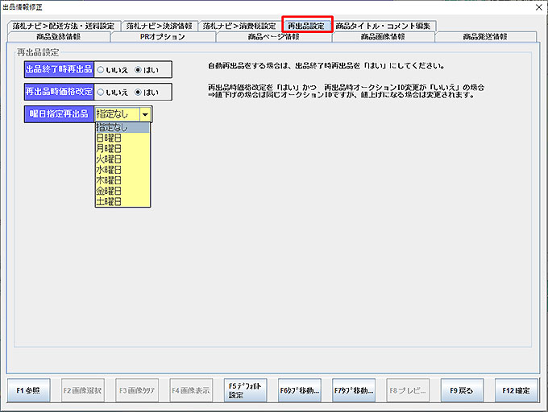
Task: Click the disabled F3 画像クリア button
Action: tap(137, 390)
